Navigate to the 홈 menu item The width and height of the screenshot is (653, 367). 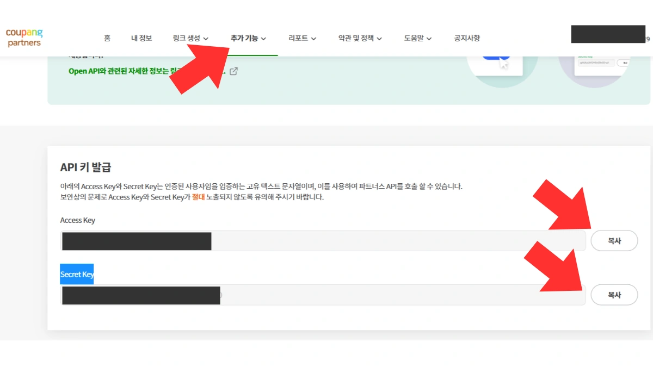[107, 38]
